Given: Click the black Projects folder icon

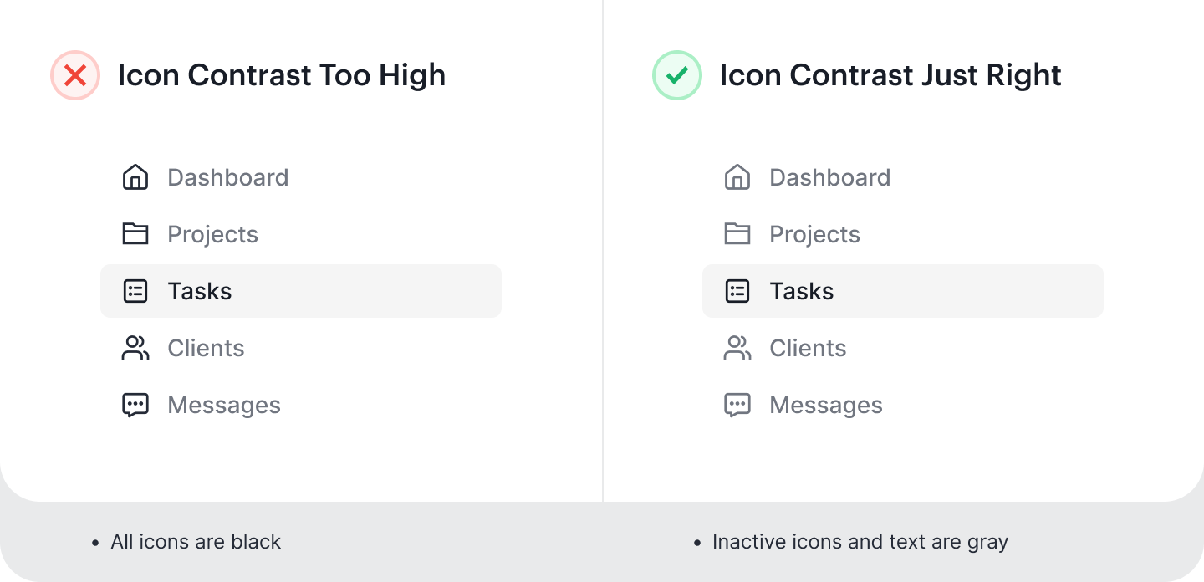Looking at the screenshot, I should [135, 234].
